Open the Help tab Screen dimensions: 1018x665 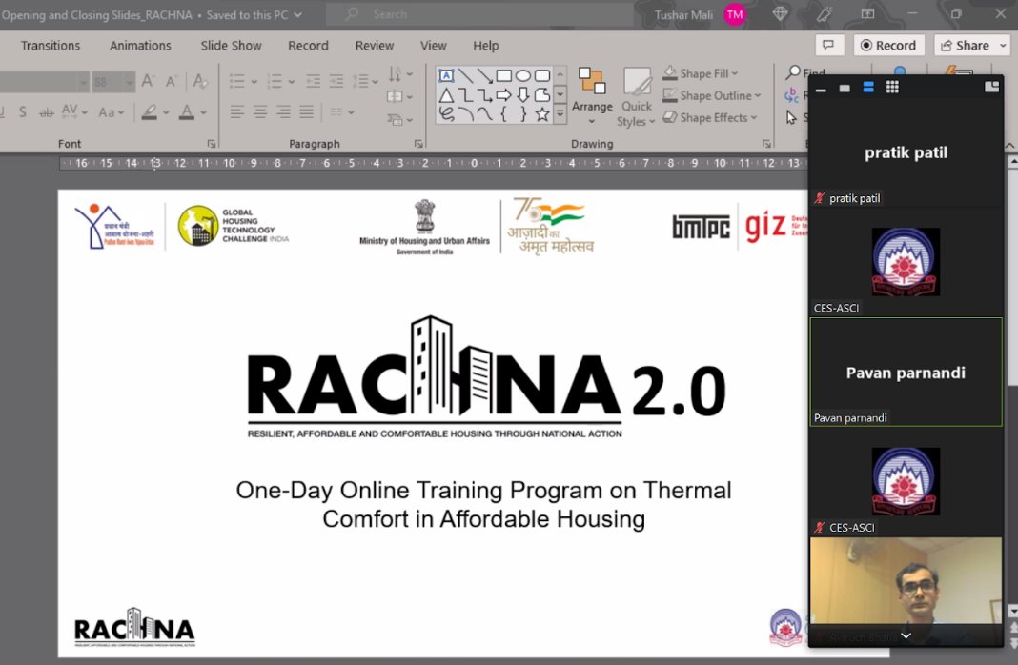click(485, 46)
